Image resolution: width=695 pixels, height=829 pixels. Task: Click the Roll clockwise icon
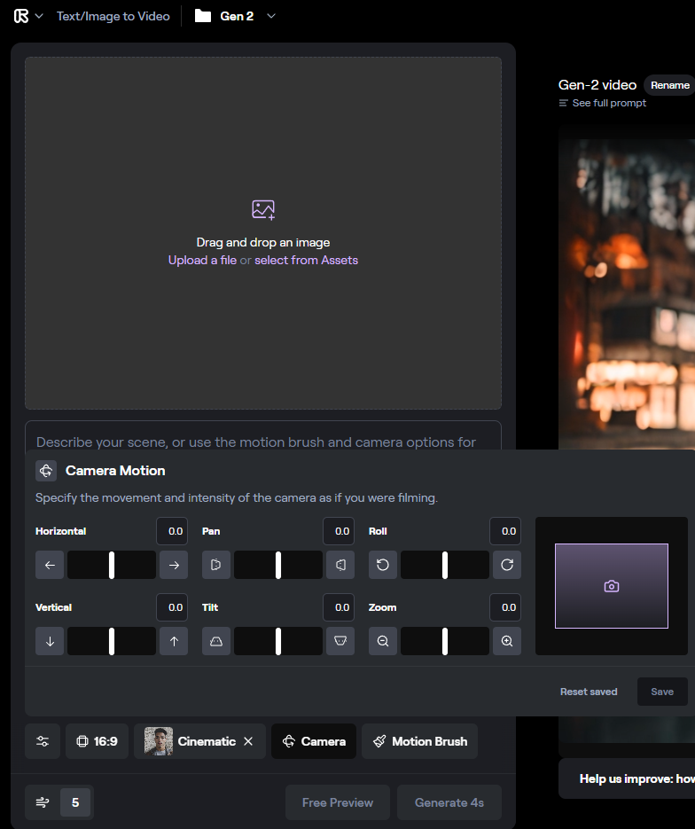(x=507, y=565)
